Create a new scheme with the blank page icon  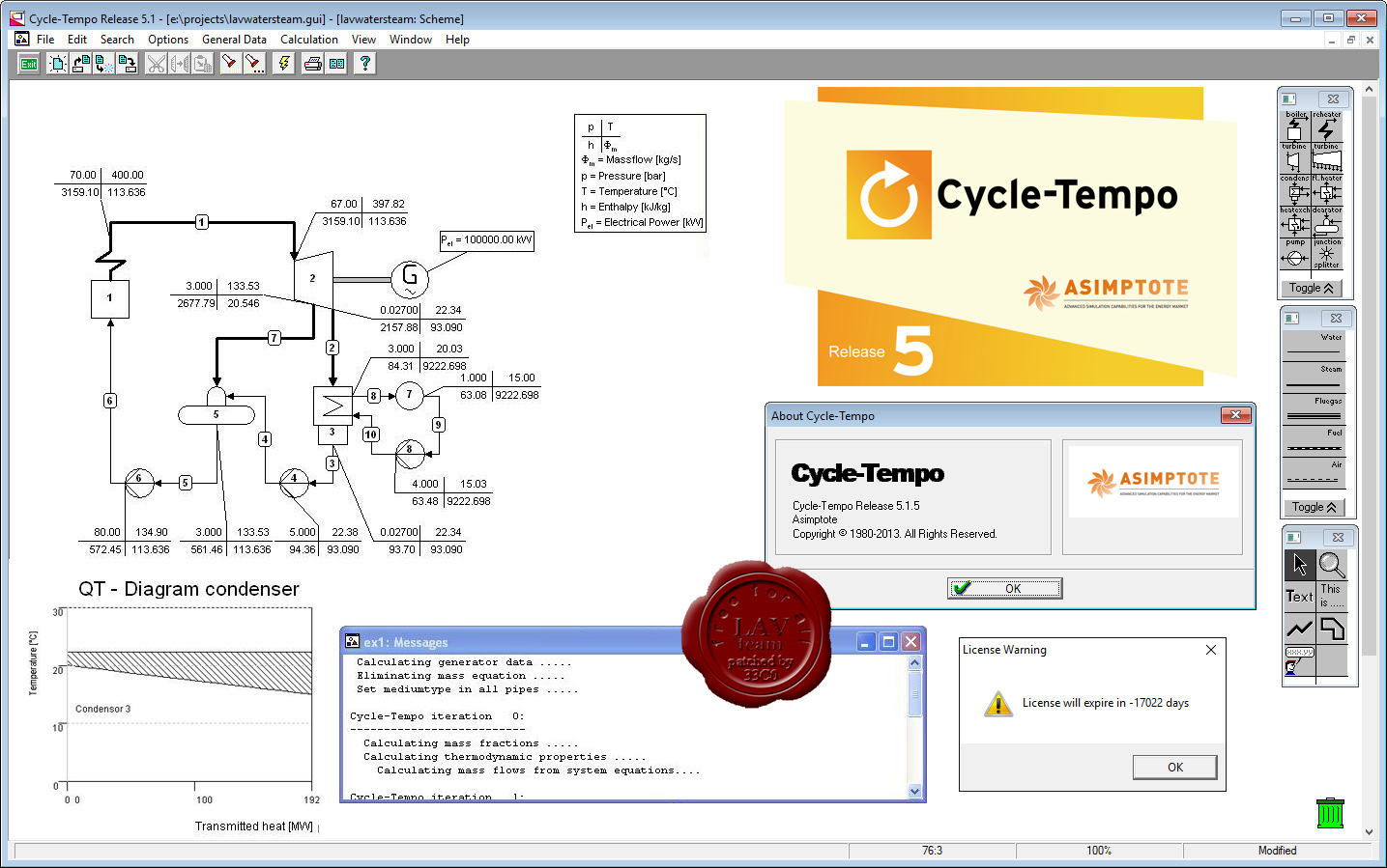58,64
